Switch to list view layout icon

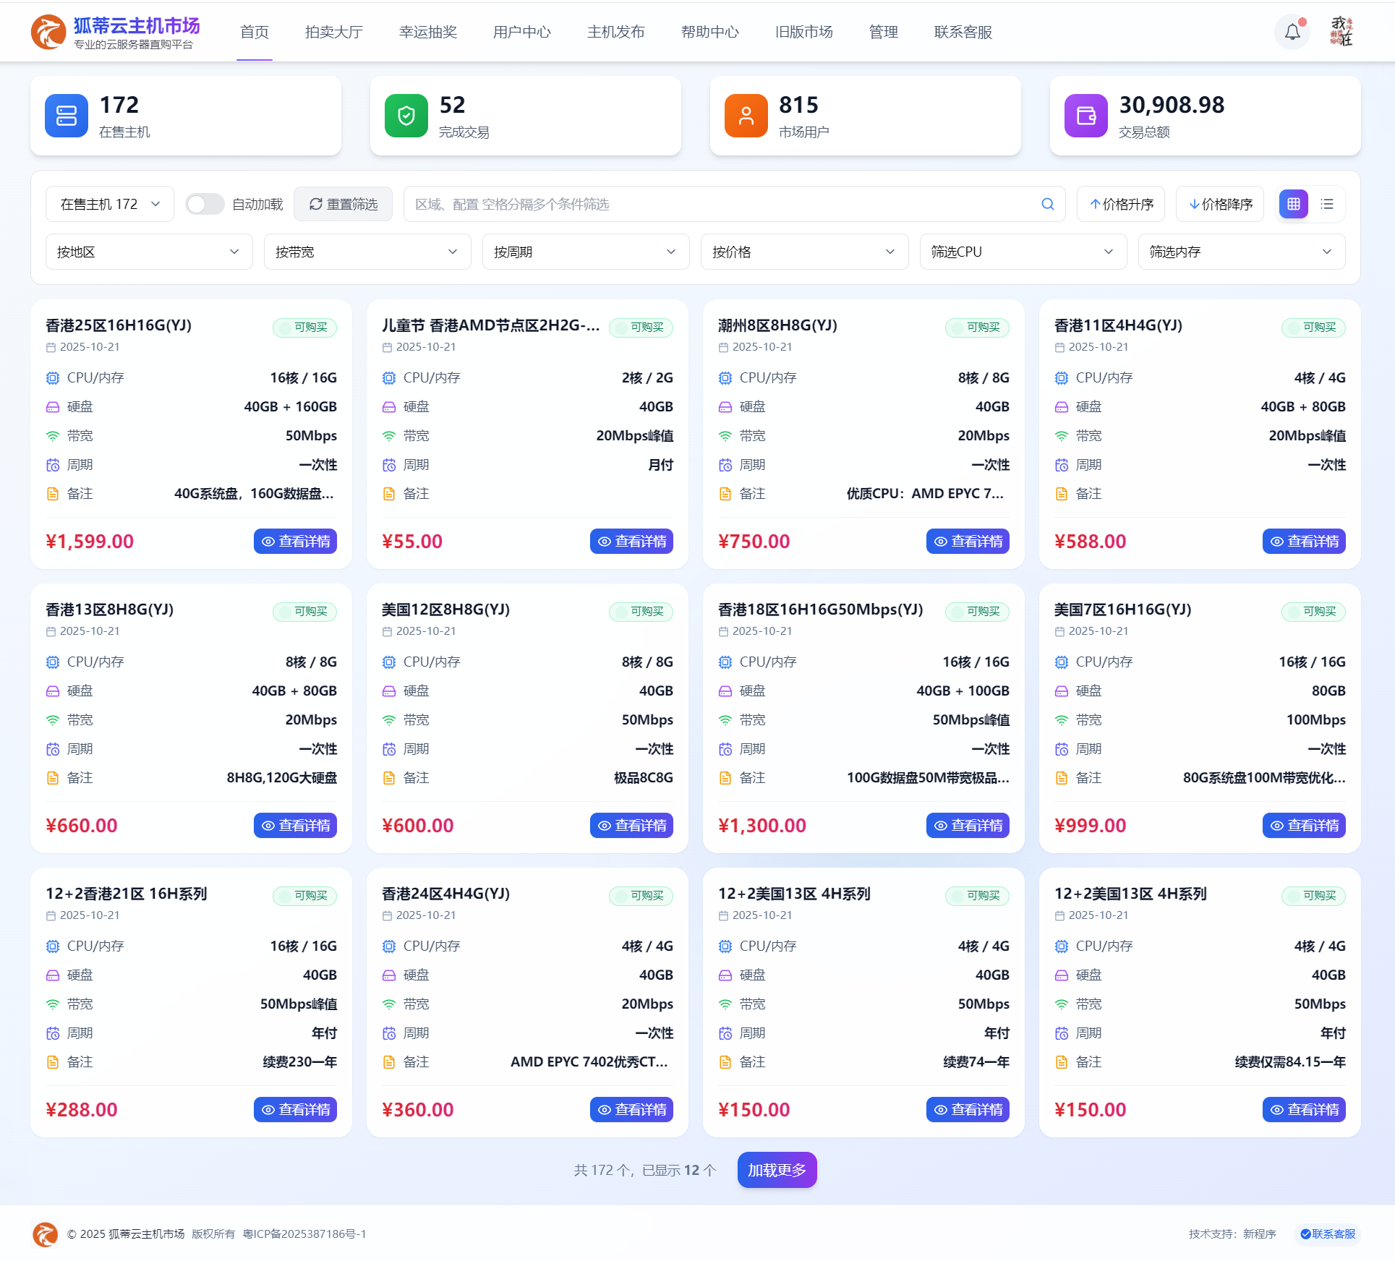(1327, 204)
